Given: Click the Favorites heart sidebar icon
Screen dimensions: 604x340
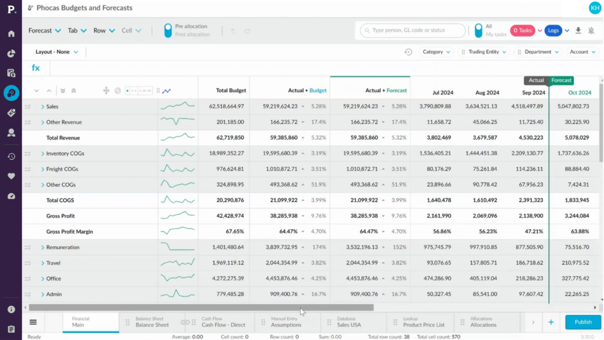Looking at the screenshot, I should 11,176.
